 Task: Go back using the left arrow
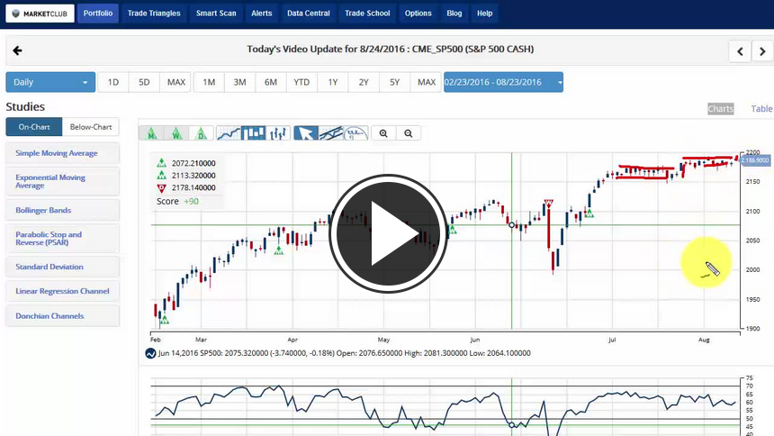pos(17,50)
